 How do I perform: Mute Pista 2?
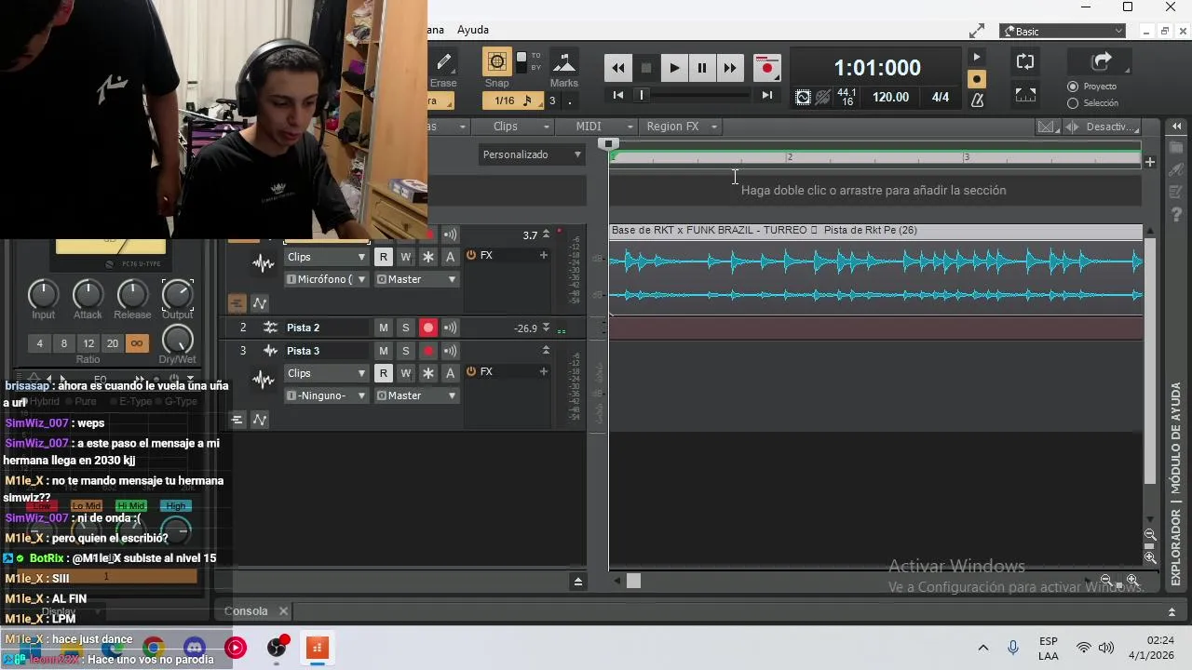pos(383,328)
